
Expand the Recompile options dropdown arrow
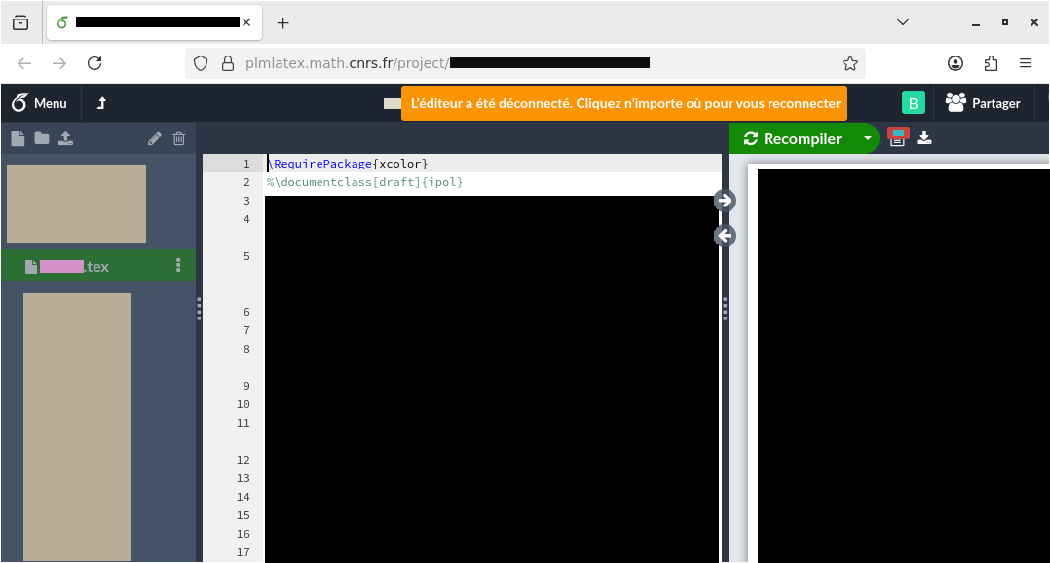(866, 138)
